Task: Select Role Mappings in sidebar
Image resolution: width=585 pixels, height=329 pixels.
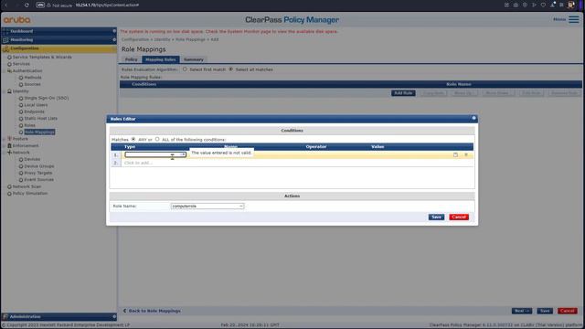Action: tap(39, 132)
